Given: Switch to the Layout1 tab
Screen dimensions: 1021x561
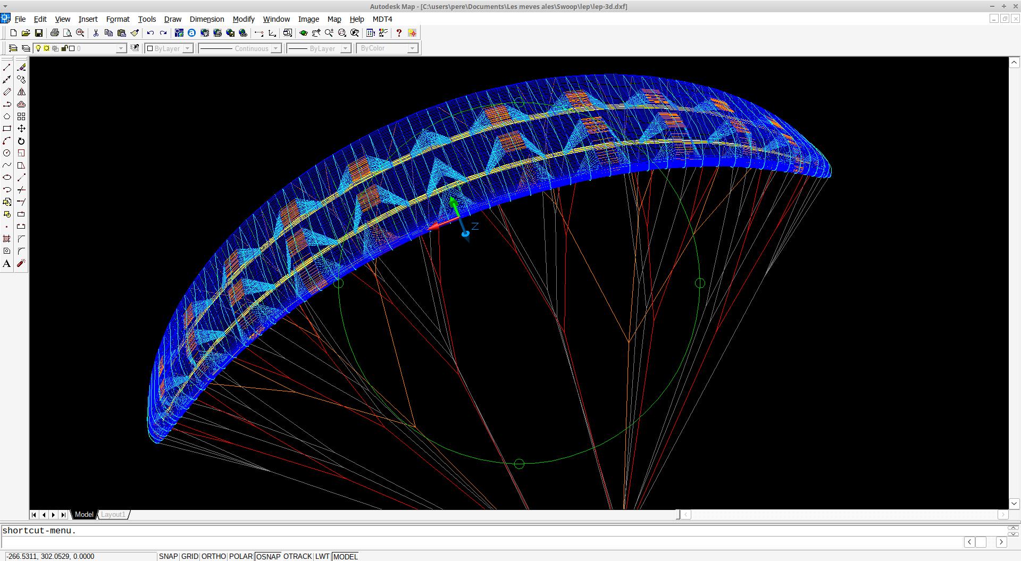Looking at the screenshot, I should tap(113, 514).
